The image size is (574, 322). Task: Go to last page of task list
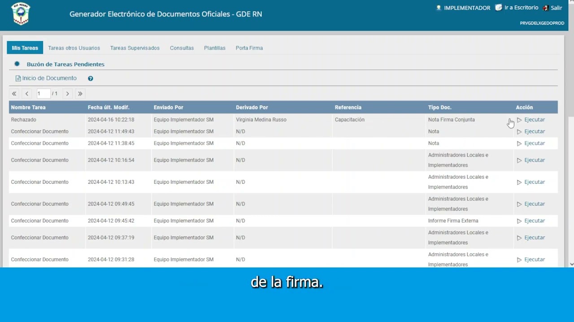(80, 93)
